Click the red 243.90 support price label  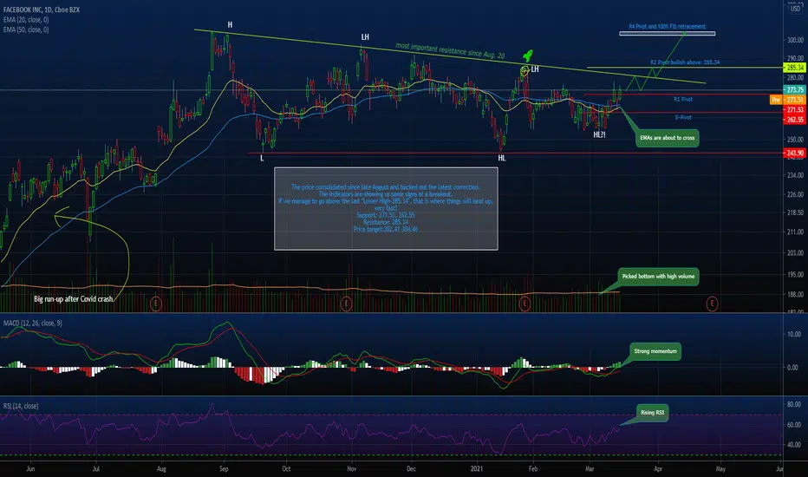point(794,153)
